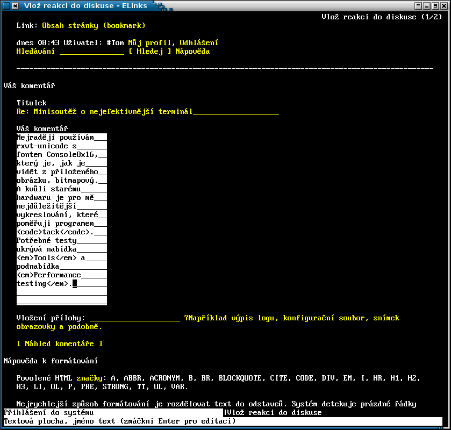Open the 'Nápověda' help link
The image size is (451, 430).
(x=192, y=52)
